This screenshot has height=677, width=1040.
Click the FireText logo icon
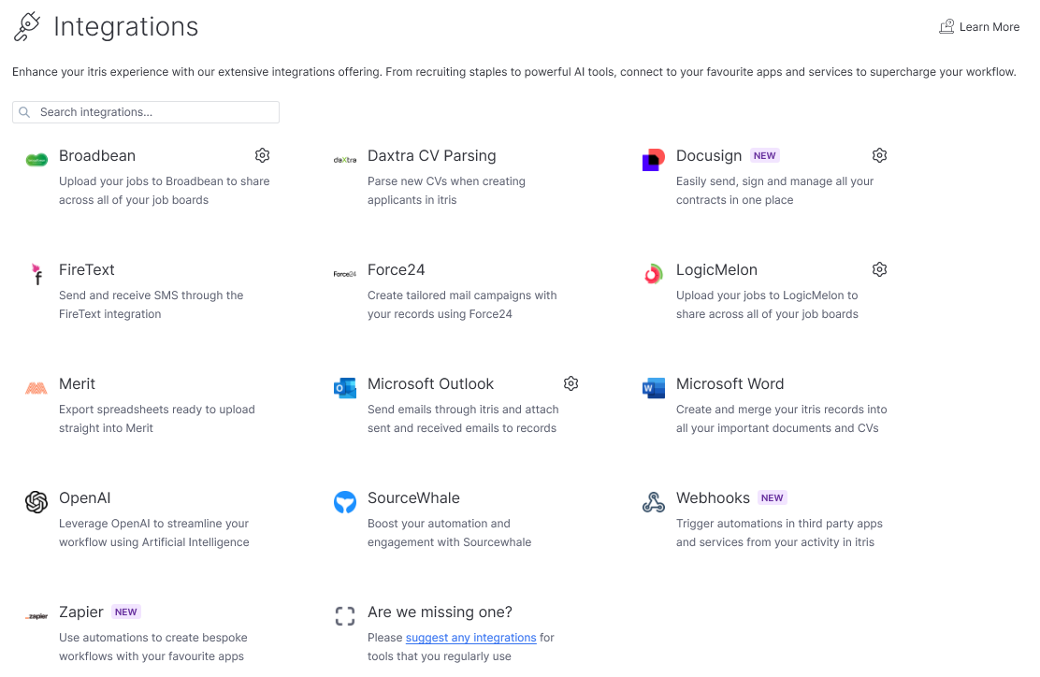click(36, 274)
